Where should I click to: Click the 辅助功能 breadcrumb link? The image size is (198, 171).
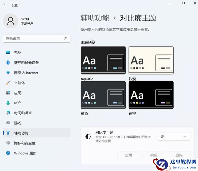click(x=95, y=18)
